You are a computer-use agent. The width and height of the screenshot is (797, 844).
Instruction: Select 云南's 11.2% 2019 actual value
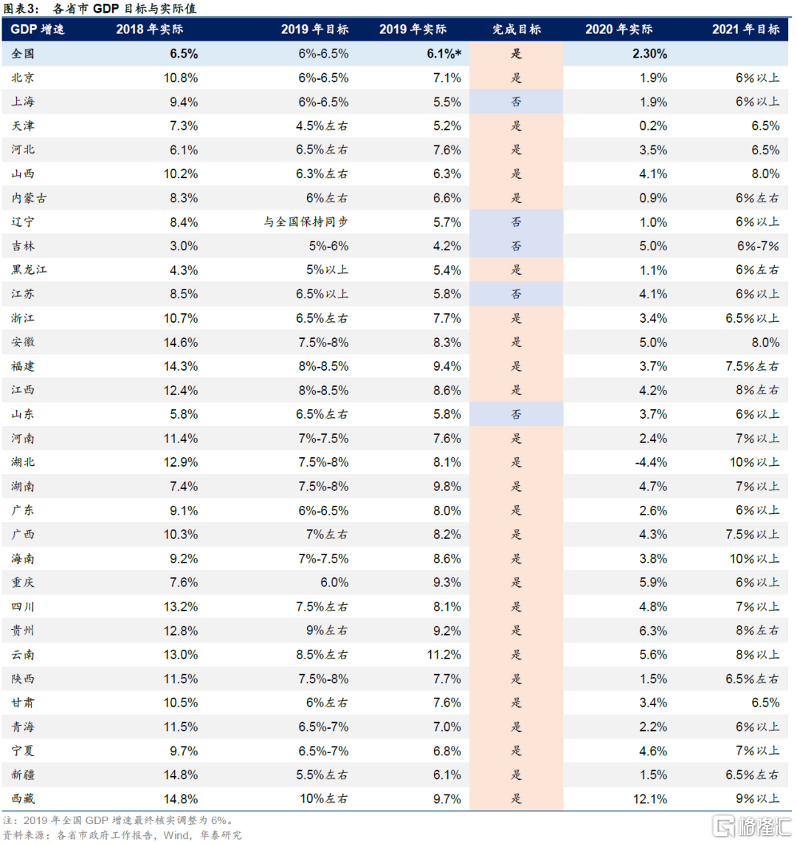pos(444,655)
